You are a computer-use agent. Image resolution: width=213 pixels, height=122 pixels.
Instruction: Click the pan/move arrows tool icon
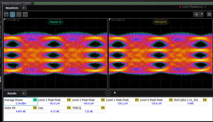[196, 15]
